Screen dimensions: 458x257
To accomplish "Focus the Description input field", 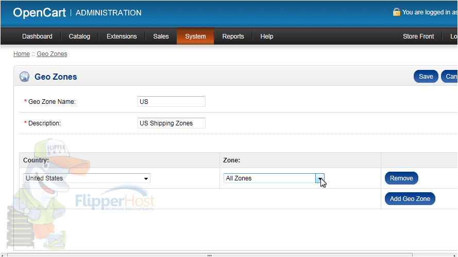I will pyautogui.click(x=172, y=123).
